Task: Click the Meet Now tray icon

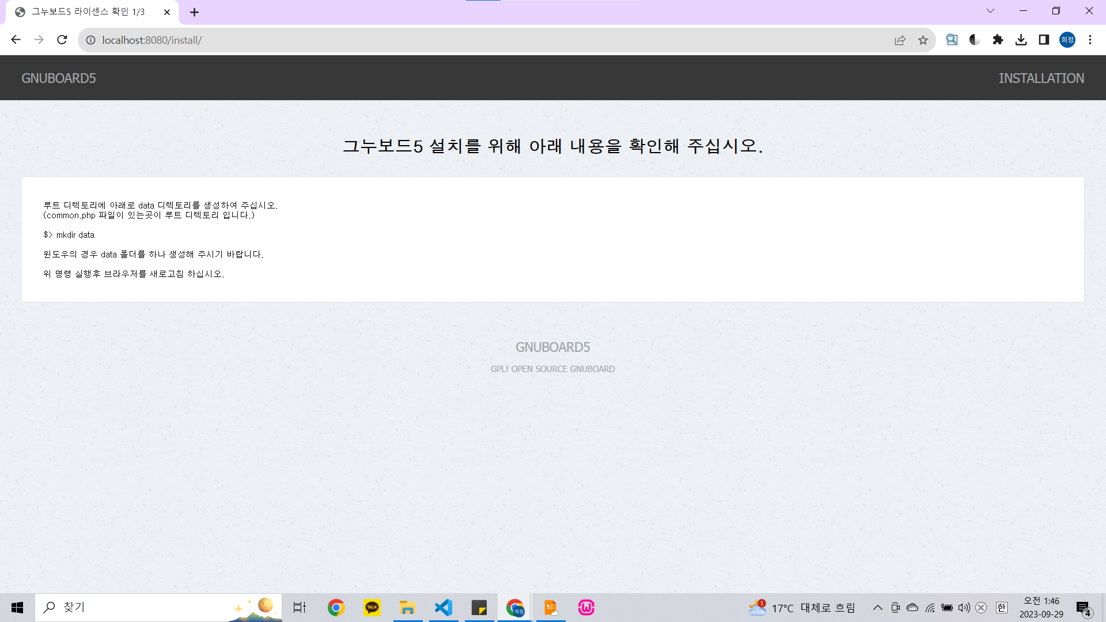Action: [895, 608]
